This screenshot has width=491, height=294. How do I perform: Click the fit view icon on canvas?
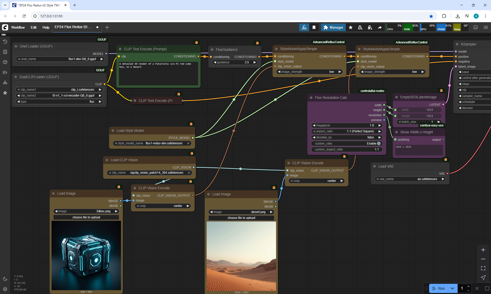coord(483,268)
